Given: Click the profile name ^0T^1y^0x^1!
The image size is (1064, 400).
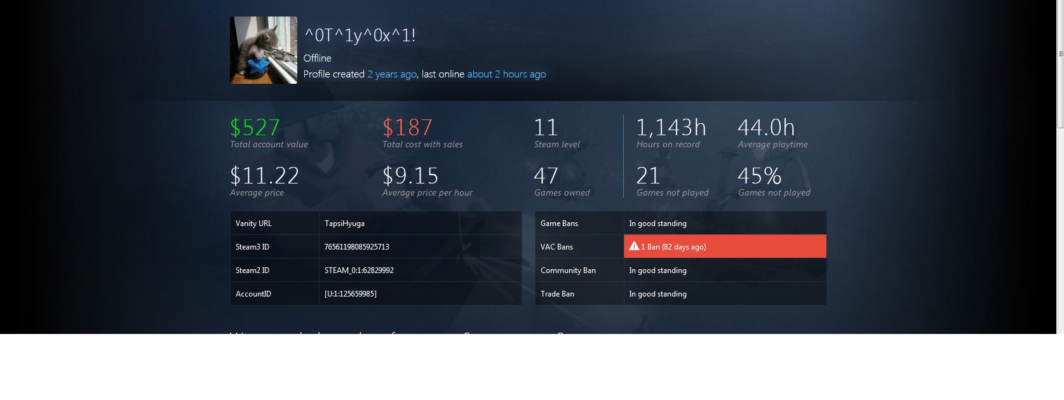Looking at the screenshot, I should point(360,35).
